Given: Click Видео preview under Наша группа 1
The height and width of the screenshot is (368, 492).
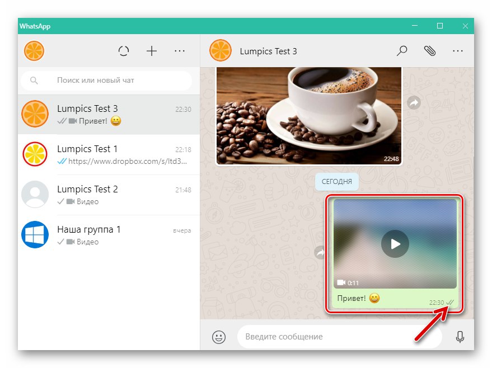Looking at the screenshot, I should [87, 242].
